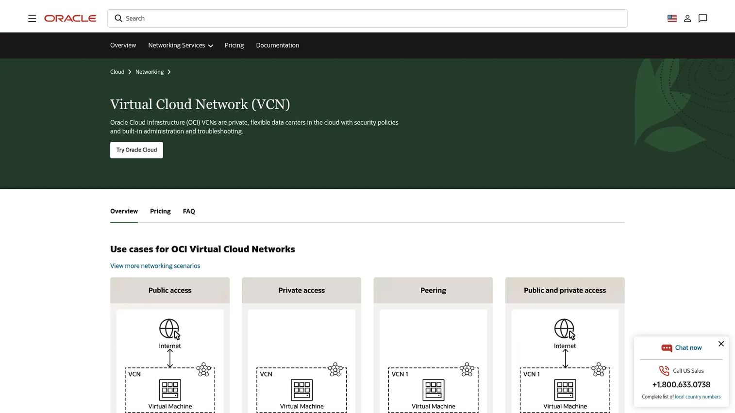This screenshot has width=735, height=413.
Task: Click the red Chat now bubble icon
Action: click(x=667, y=348)
